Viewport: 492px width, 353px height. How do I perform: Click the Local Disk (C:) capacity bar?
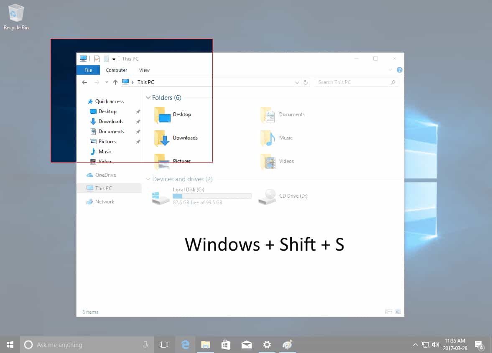[x=212, y=196]
